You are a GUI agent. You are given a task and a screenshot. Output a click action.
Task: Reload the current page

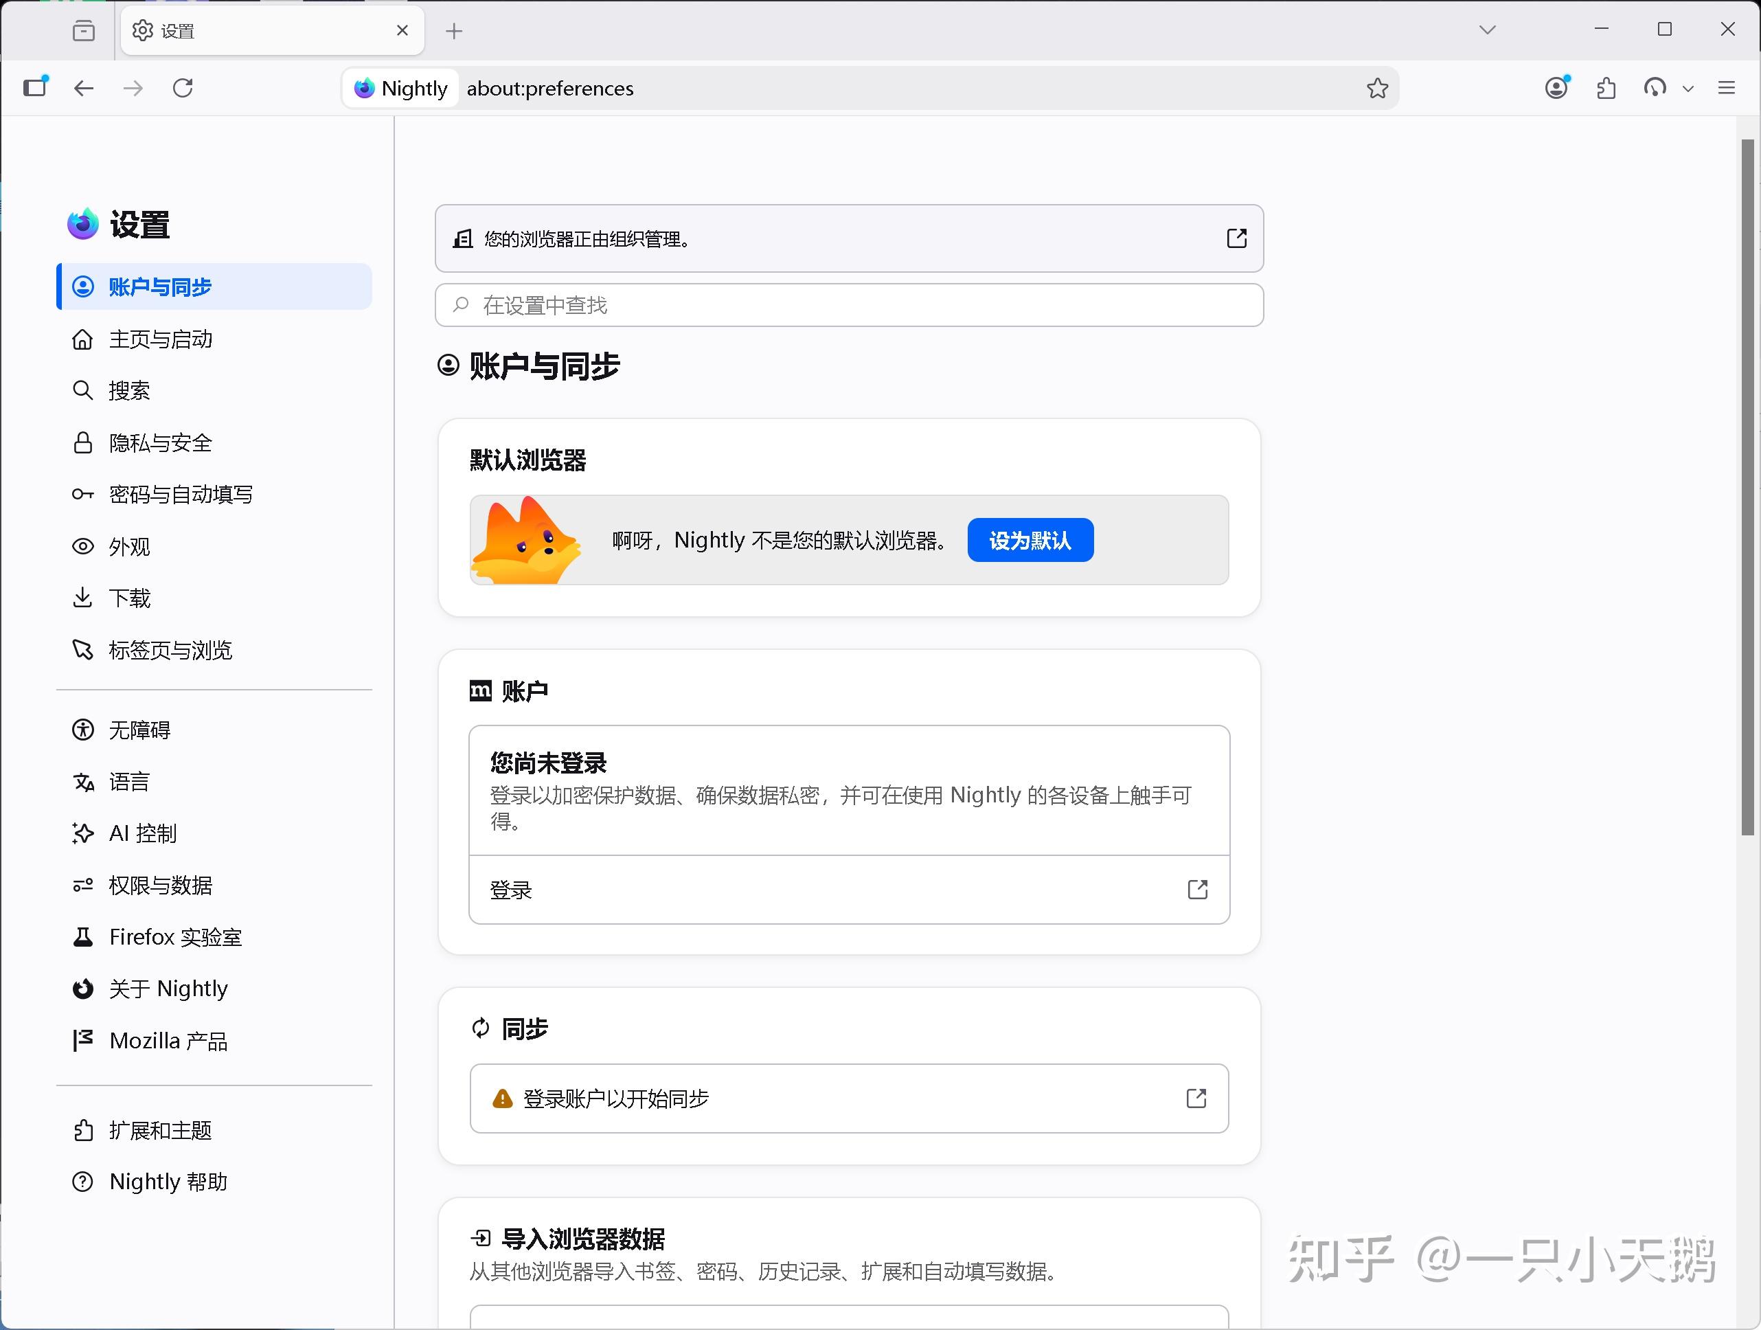pos(183,88)
